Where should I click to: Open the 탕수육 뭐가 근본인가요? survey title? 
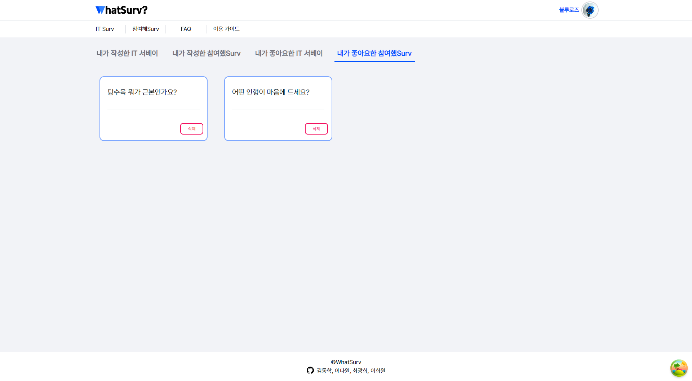[142, 92]
